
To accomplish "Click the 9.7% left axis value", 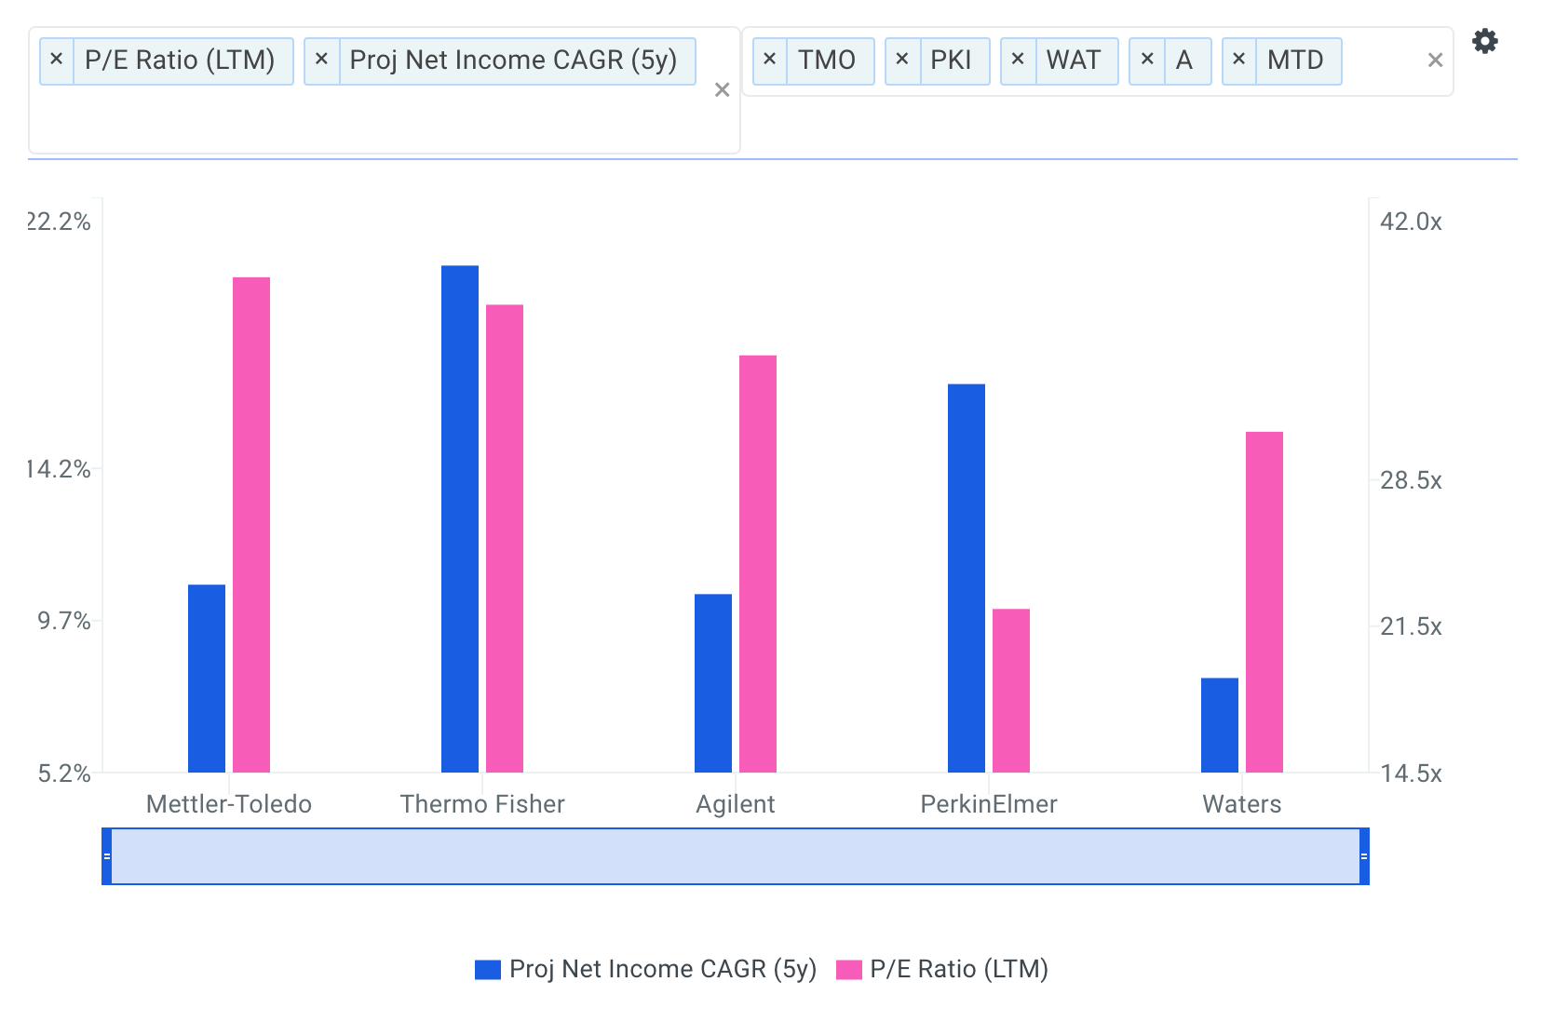I will coord(64,621).
